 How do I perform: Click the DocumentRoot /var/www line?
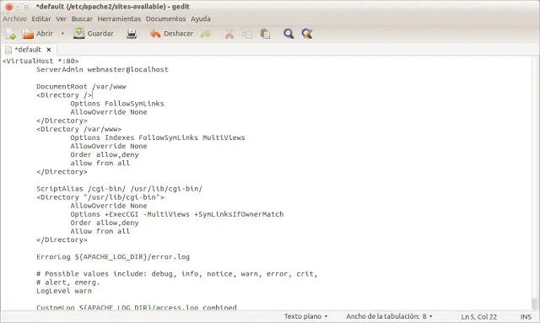click(81, 86)
